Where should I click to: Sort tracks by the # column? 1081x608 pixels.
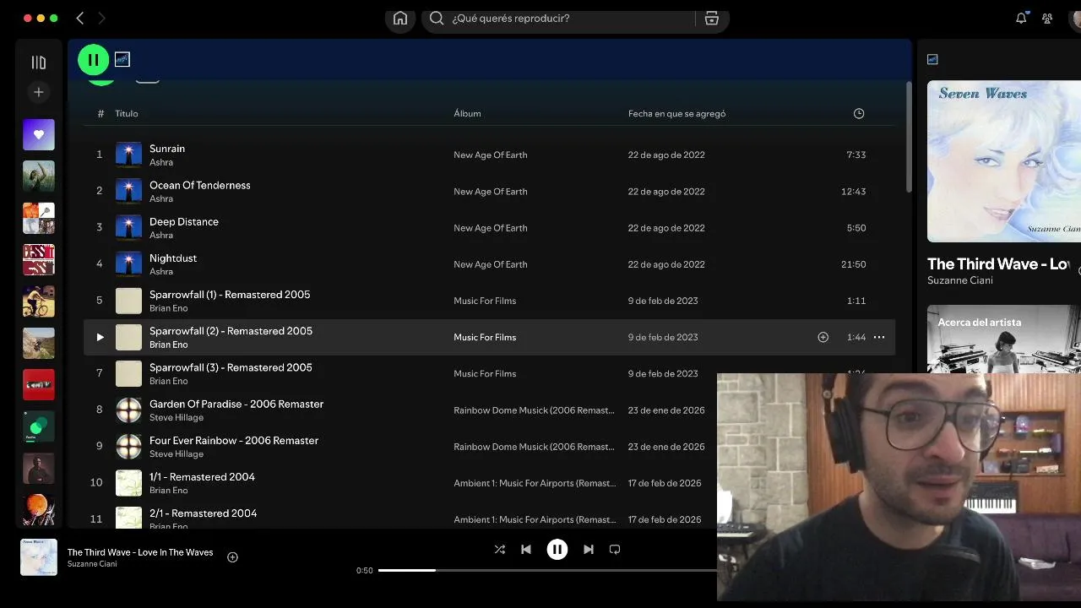click(x=100, y=113)
